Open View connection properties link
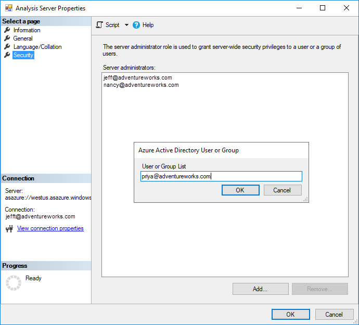Image resolution: width=359 pixels, height=325 pixels. pos(50,228)
